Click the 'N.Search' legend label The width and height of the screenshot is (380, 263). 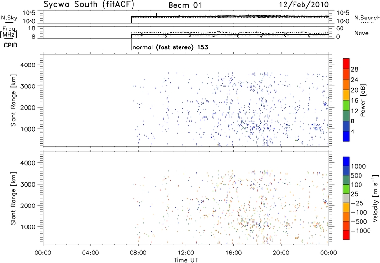[367, 18]
